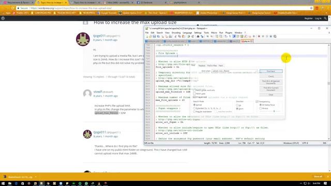Click tjoge011's avatar on the top post
This screenshot has width=331, height=186.
tap(83, 39)
